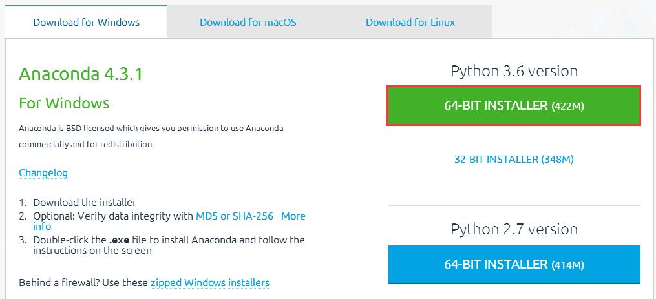The width and height of the screenshot is (656, 299).
Task: Open the Download for macOS tab
Action: (248, 22)
